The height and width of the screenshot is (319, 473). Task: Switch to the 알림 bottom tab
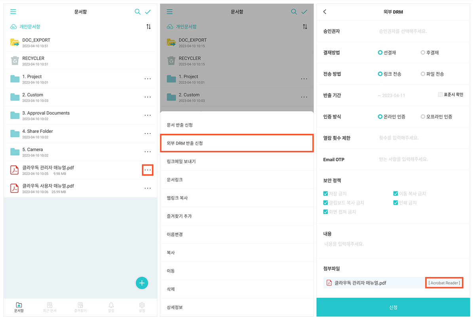tap(111, 307)
